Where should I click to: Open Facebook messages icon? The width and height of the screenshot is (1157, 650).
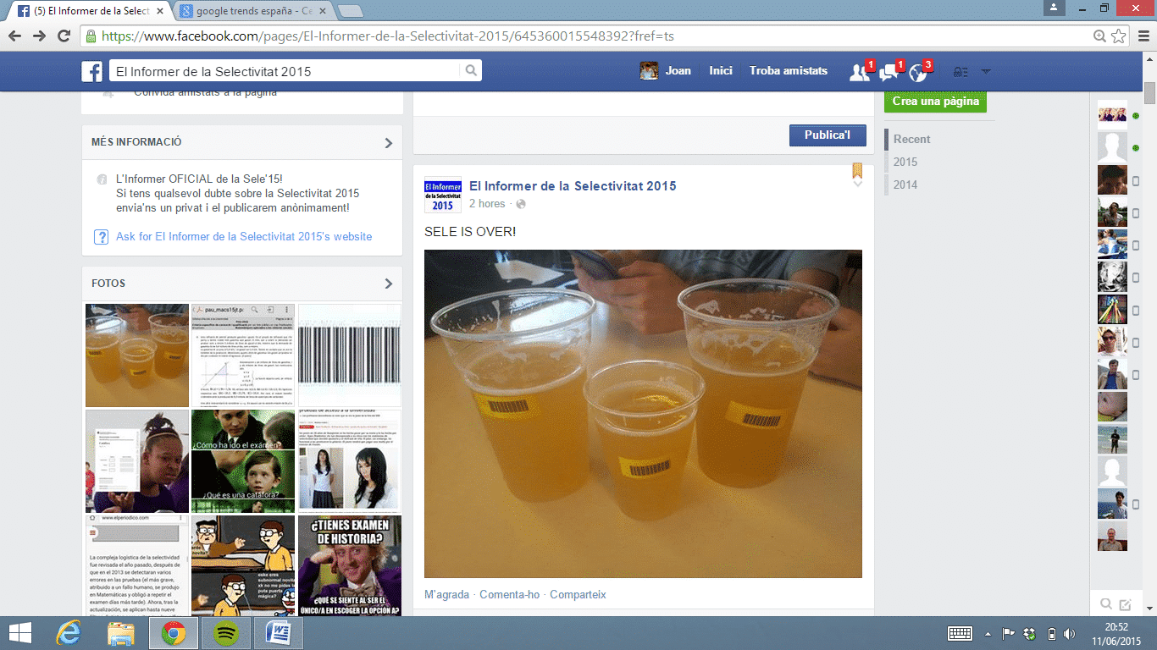click(889, 72)
